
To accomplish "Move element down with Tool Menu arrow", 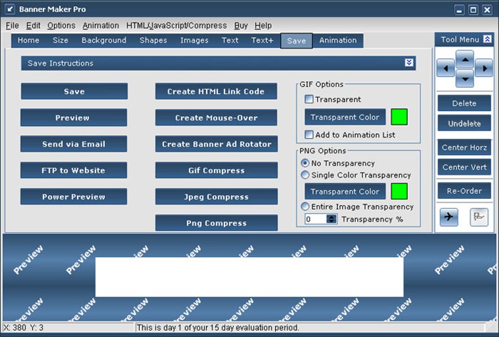I will point(465,79).
